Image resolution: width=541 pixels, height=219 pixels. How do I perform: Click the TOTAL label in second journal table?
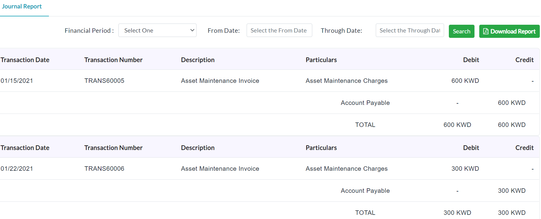tap(365, 213)
